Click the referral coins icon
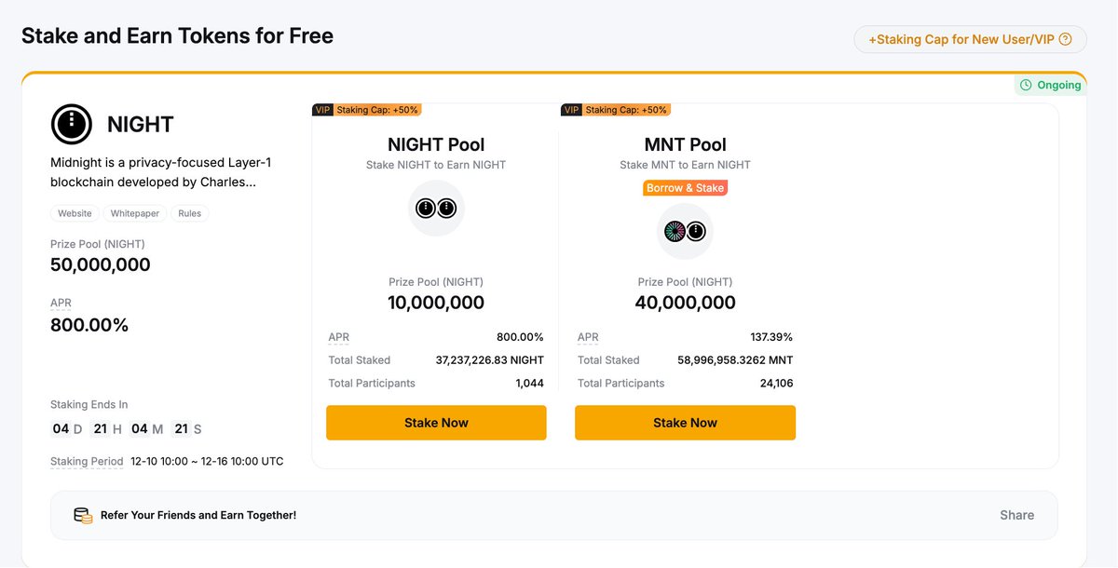This screenshot has width=1118, height=568. tap(83, 515)
